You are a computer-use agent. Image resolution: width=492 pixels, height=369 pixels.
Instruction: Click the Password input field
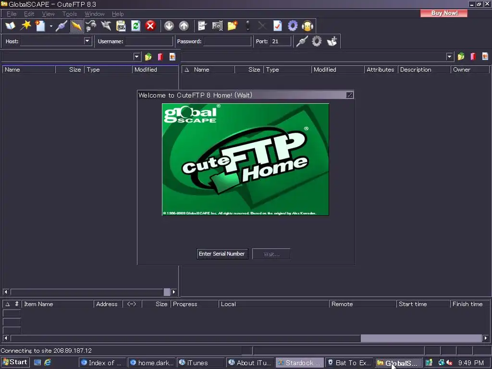pyautogui.click(x=227, y=41)
